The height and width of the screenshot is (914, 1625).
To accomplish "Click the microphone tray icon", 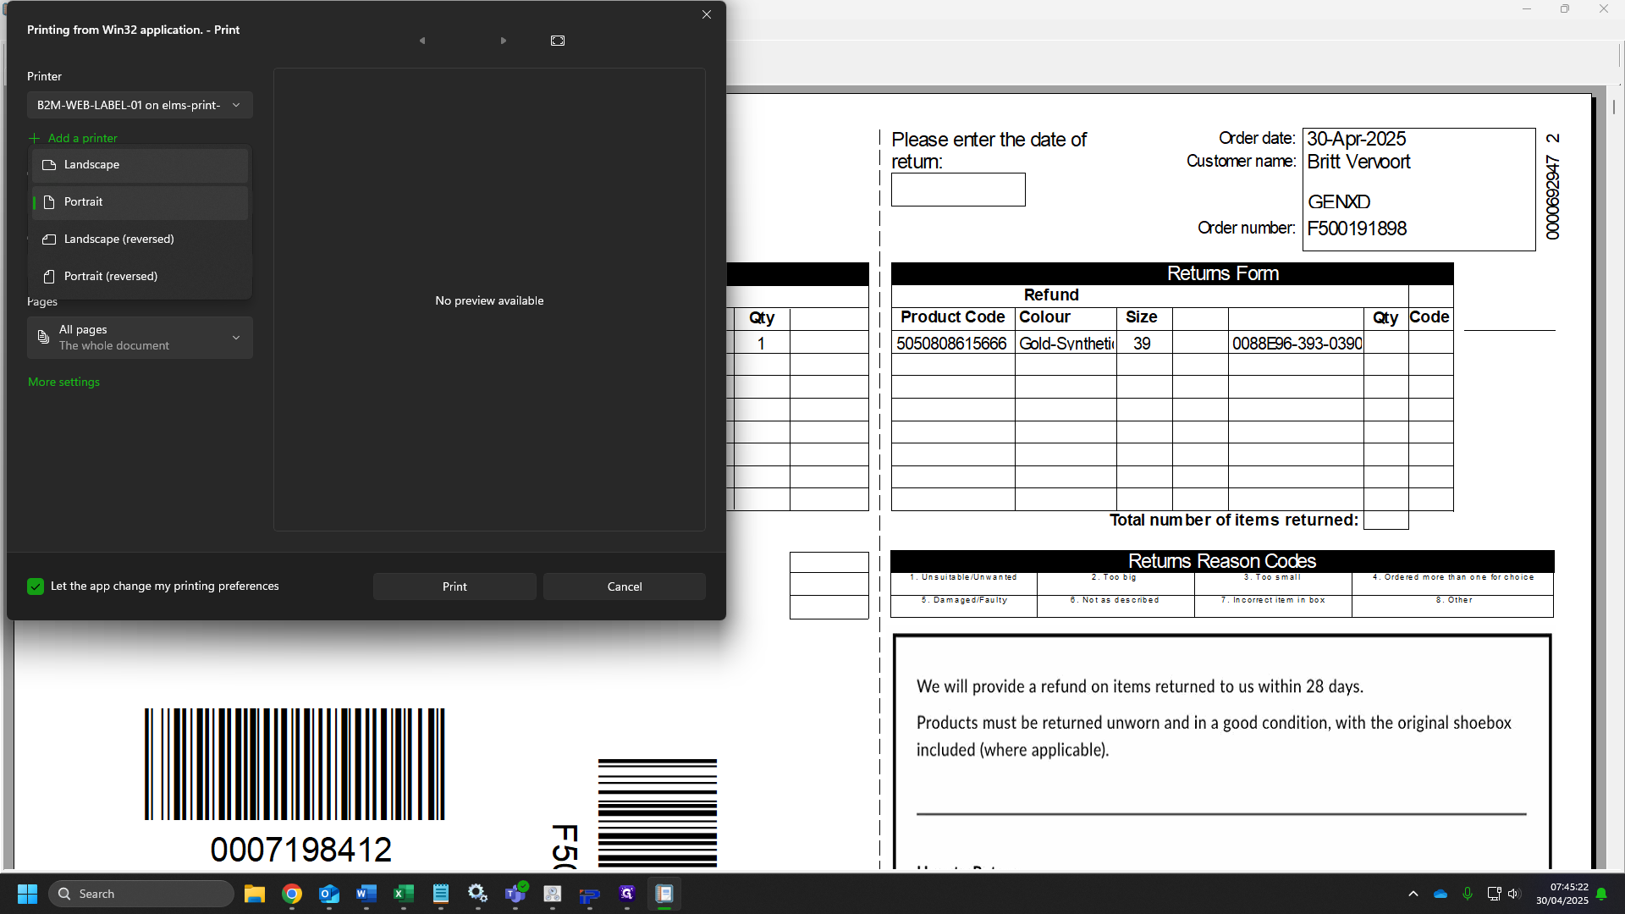I will point(1468,894).
